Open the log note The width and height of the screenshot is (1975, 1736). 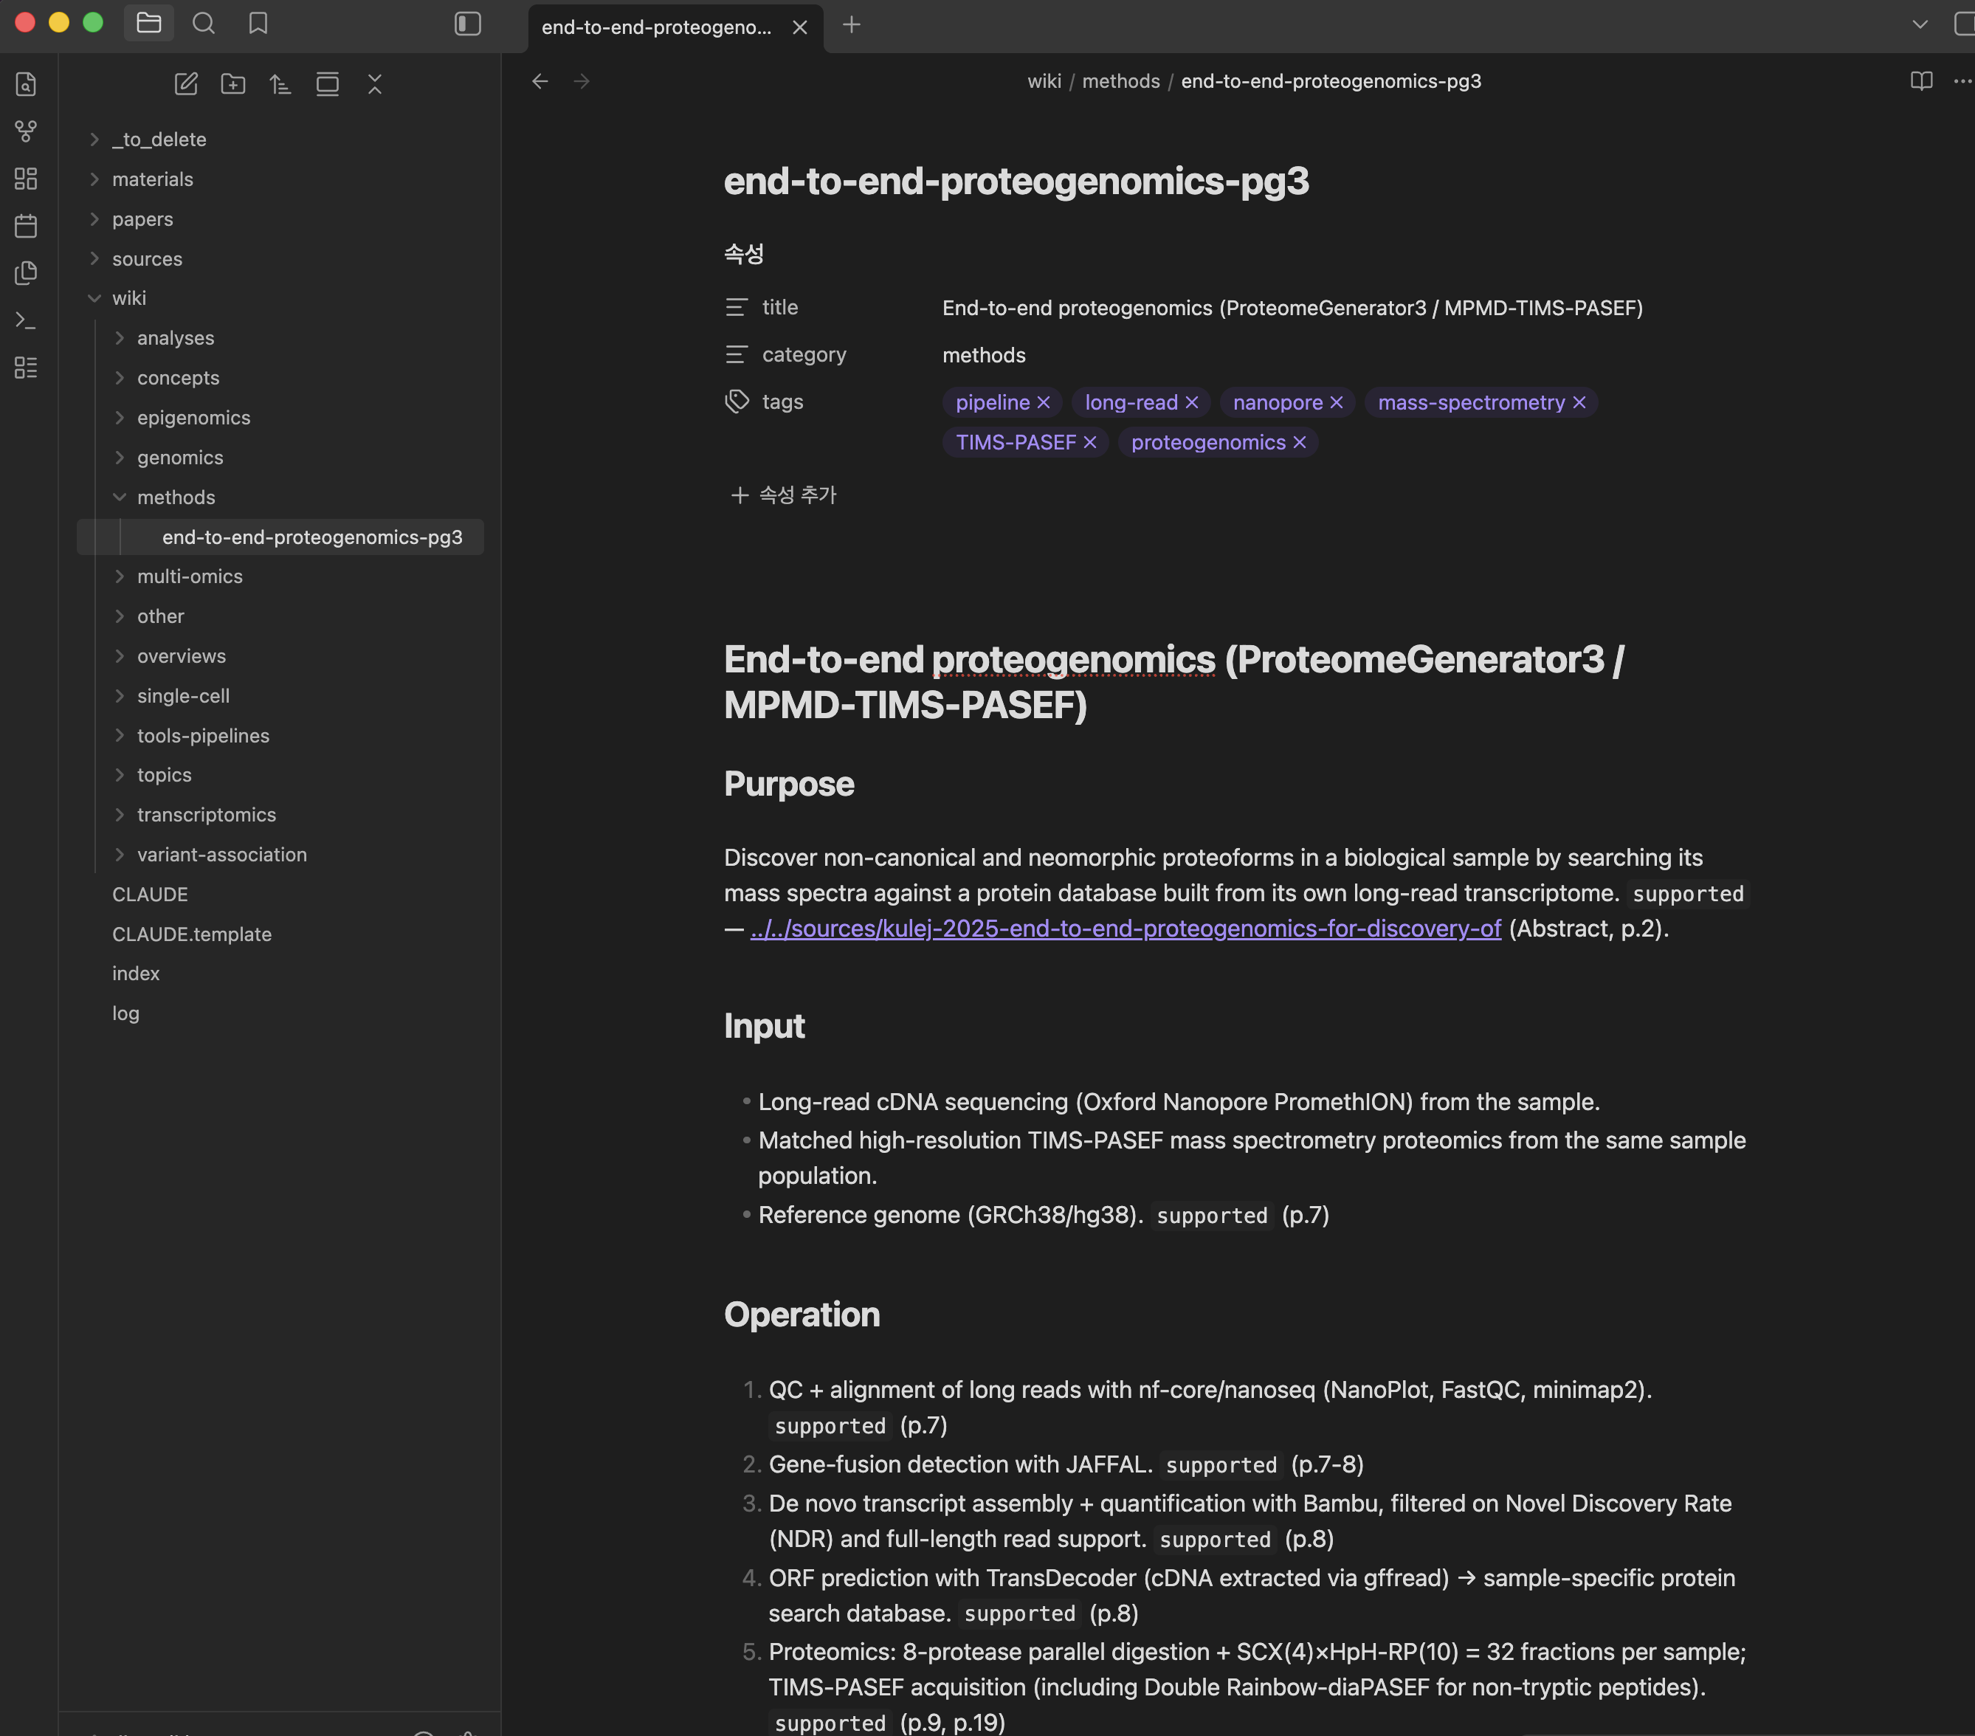[125, 1013]
